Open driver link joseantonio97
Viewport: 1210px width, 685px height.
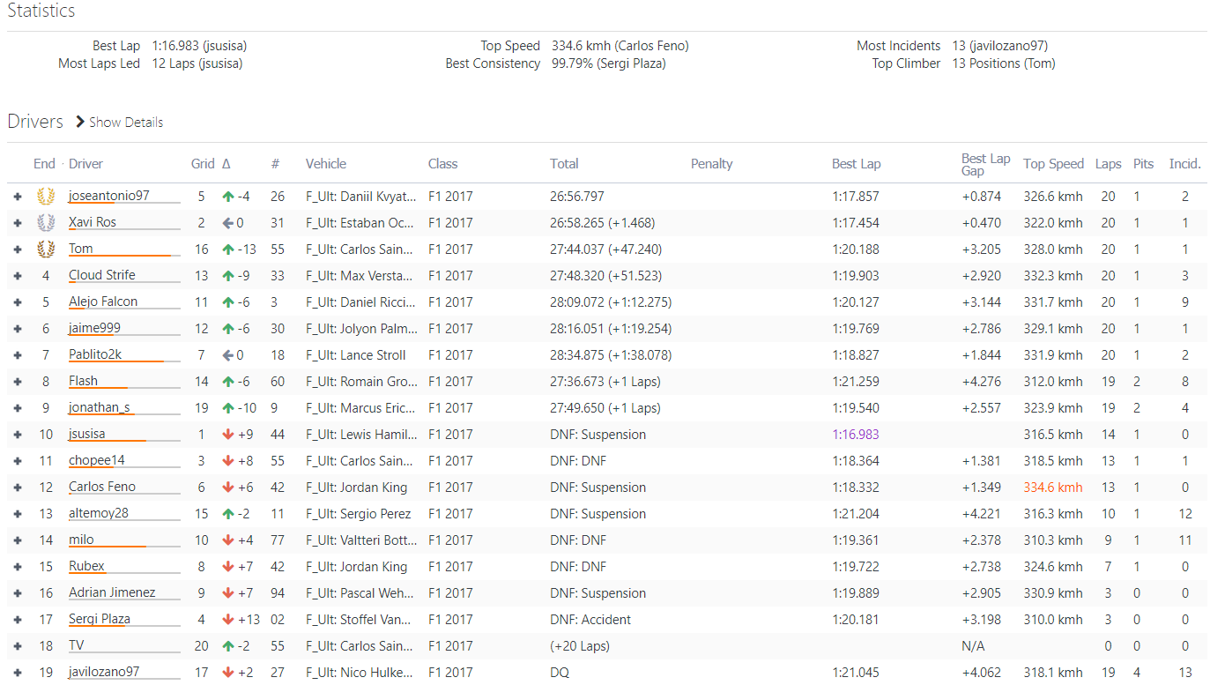(x=109, y=196)
